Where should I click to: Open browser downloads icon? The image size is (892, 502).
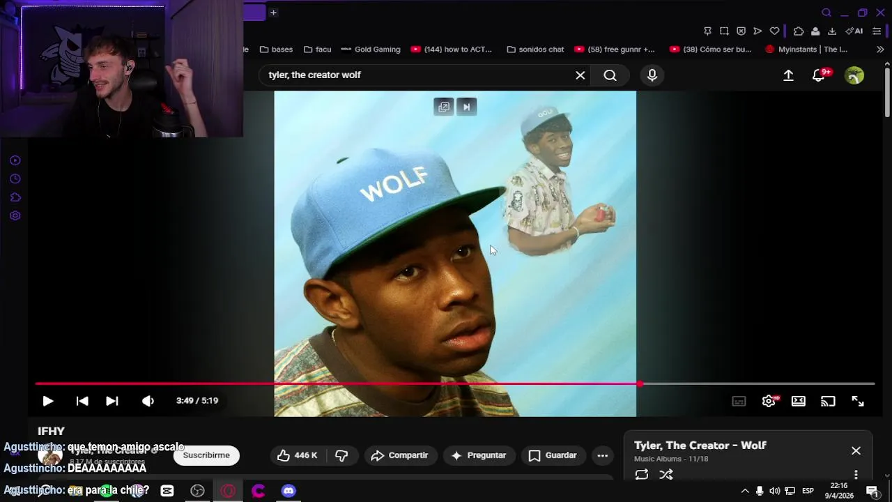tap(832, 31)
